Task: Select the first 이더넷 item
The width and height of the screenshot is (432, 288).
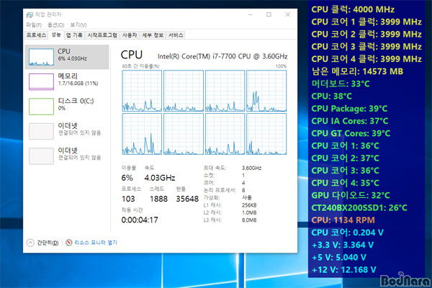Action: pos(67,131)
